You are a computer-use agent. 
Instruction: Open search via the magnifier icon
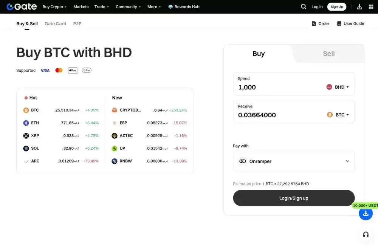pyautogui.click(x=304, y=7)
